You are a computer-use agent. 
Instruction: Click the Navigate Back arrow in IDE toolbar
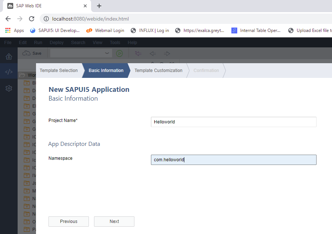[153, 53]
